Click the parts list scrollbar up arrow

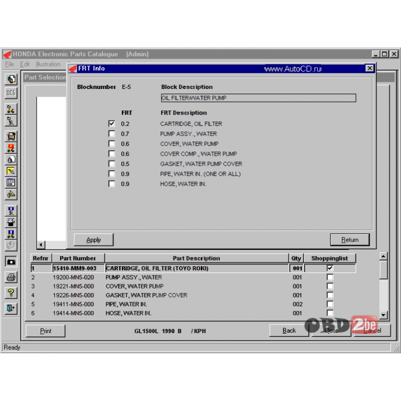point(383,256)
